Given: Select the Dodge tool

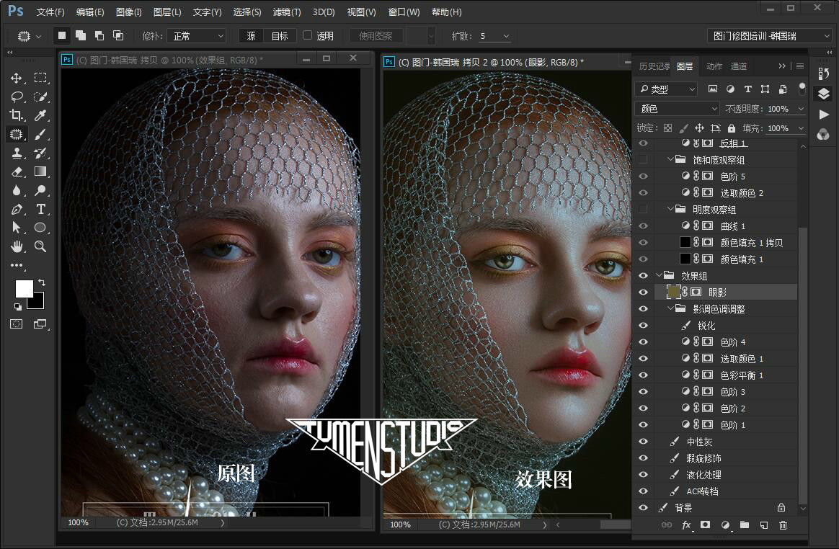Looking at the screenshot, I should 40,190.
